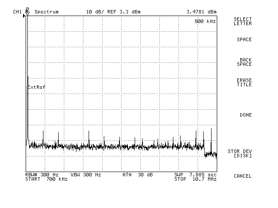This screenshot has width=278, height=208.
Task: Select the VBW 300 Hz setting
Action: (86, 174)
